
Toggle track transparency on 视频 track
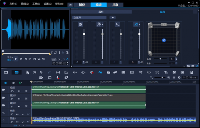[26, 91]
